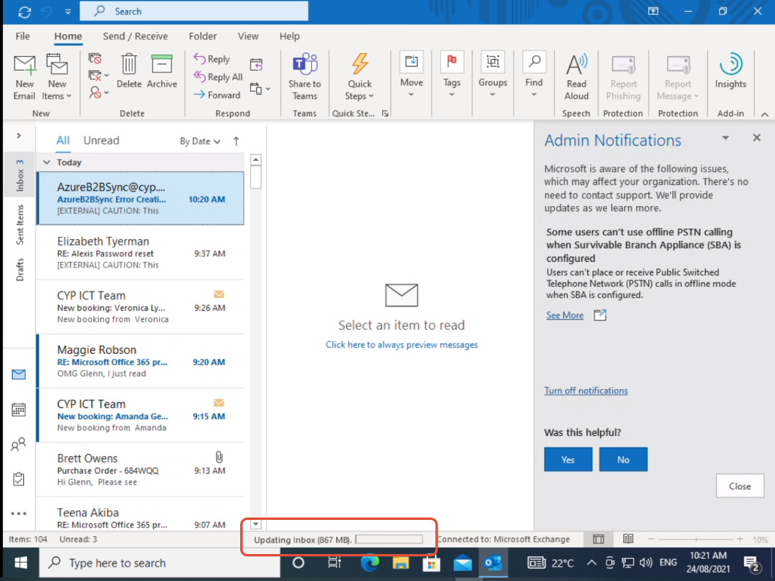Archive the selected message
The height and width of the screenshot is (581, 775).
[162, 72]
